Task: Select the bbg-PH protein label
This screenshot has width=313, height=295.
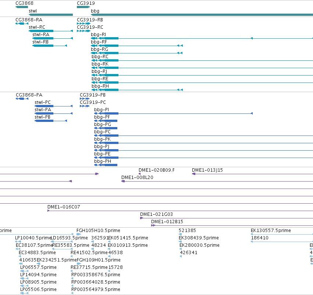Action: [103, 161]
